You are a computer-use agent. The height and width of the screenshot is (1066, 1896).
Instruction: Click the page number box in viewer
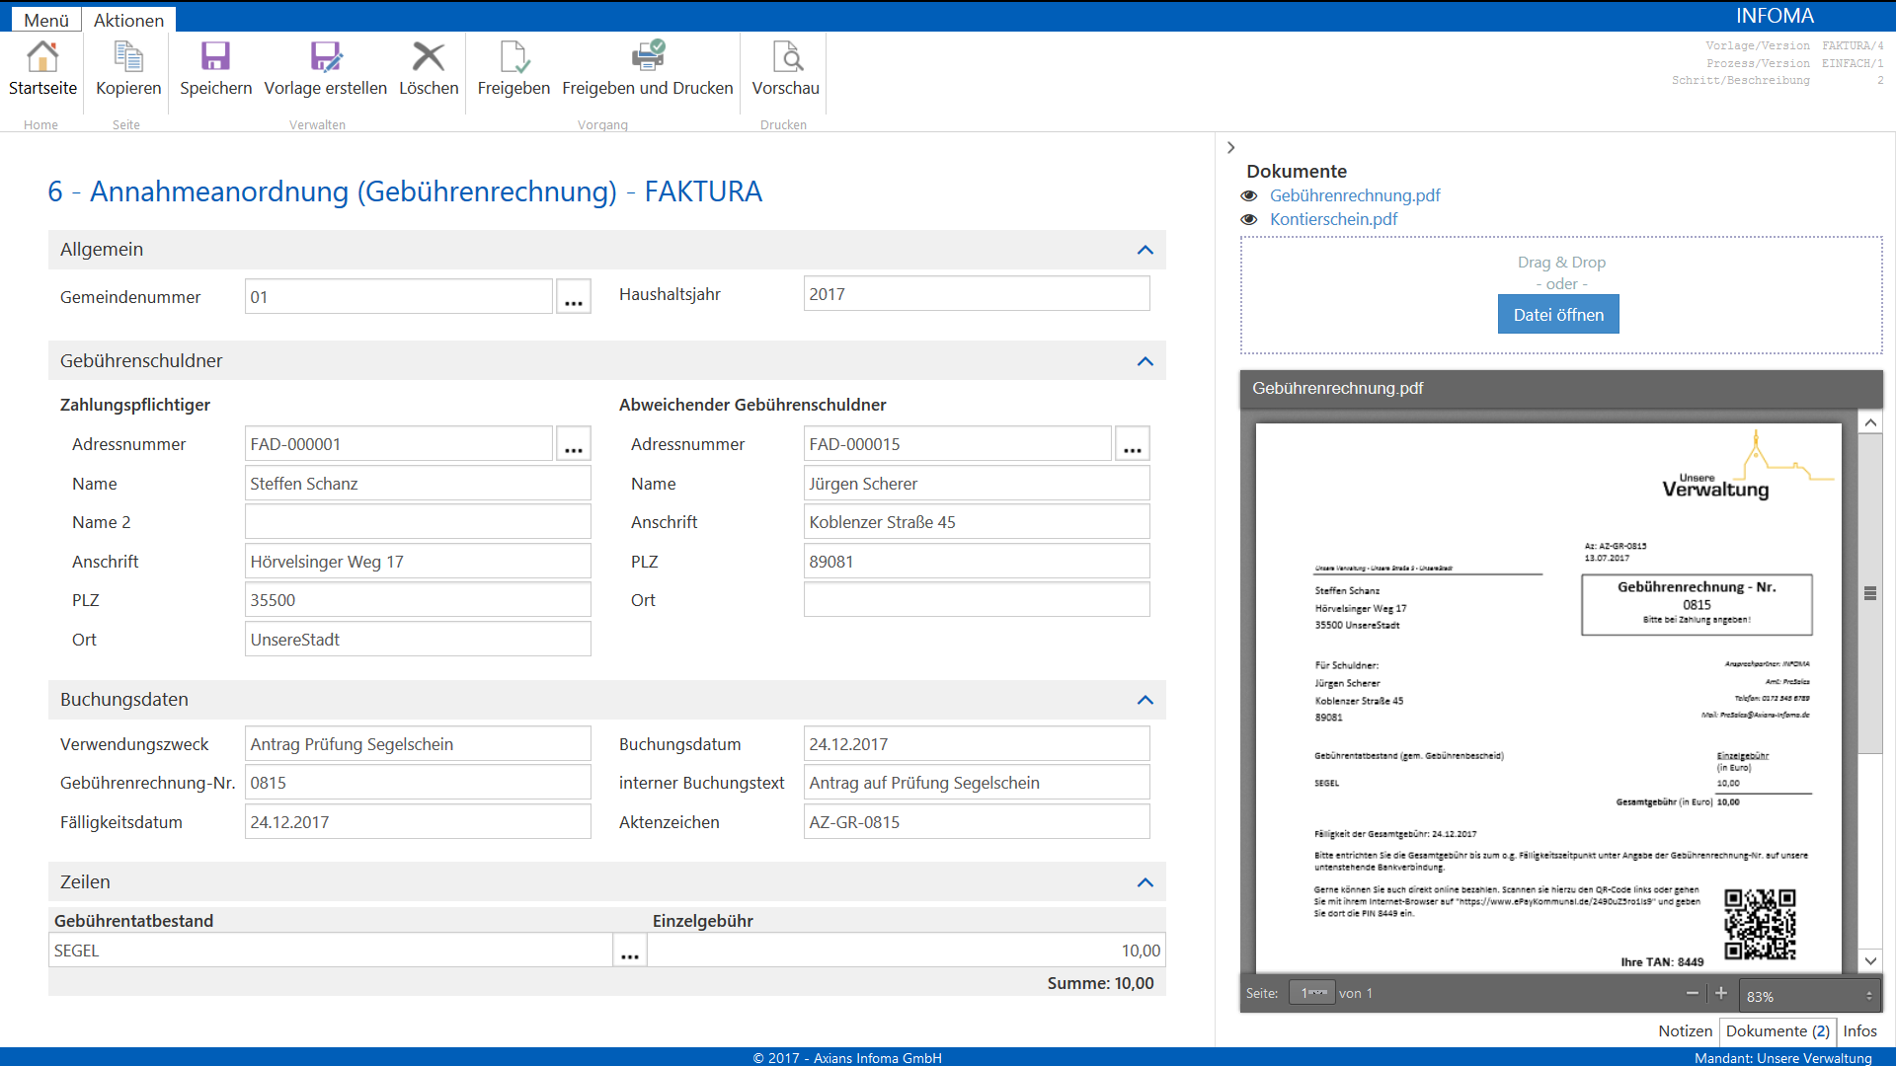pyautogui.click(x=1311, y=993)
